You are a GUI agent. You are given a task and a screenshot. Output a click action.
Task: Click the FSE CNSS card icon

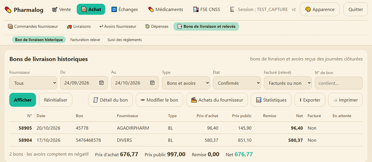pos(196,9)
